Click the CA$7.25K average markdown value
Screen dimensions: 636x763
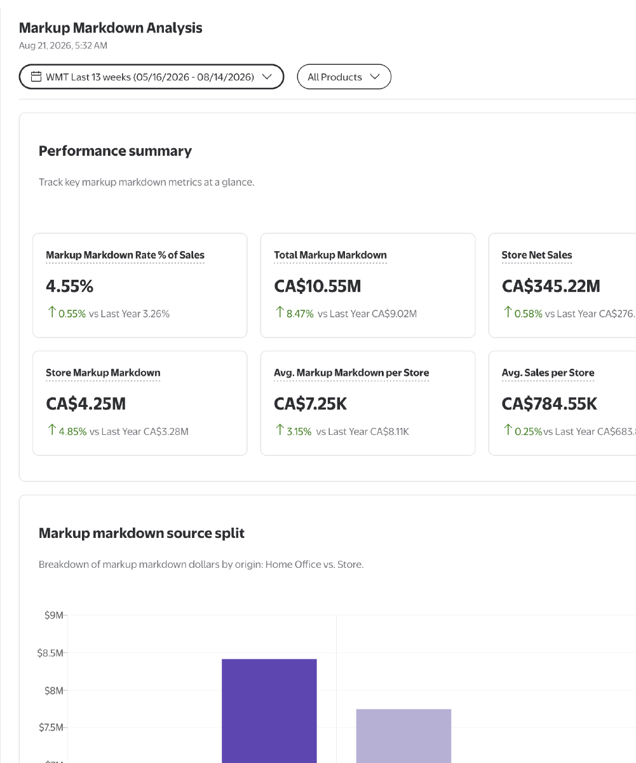(311, 404)
